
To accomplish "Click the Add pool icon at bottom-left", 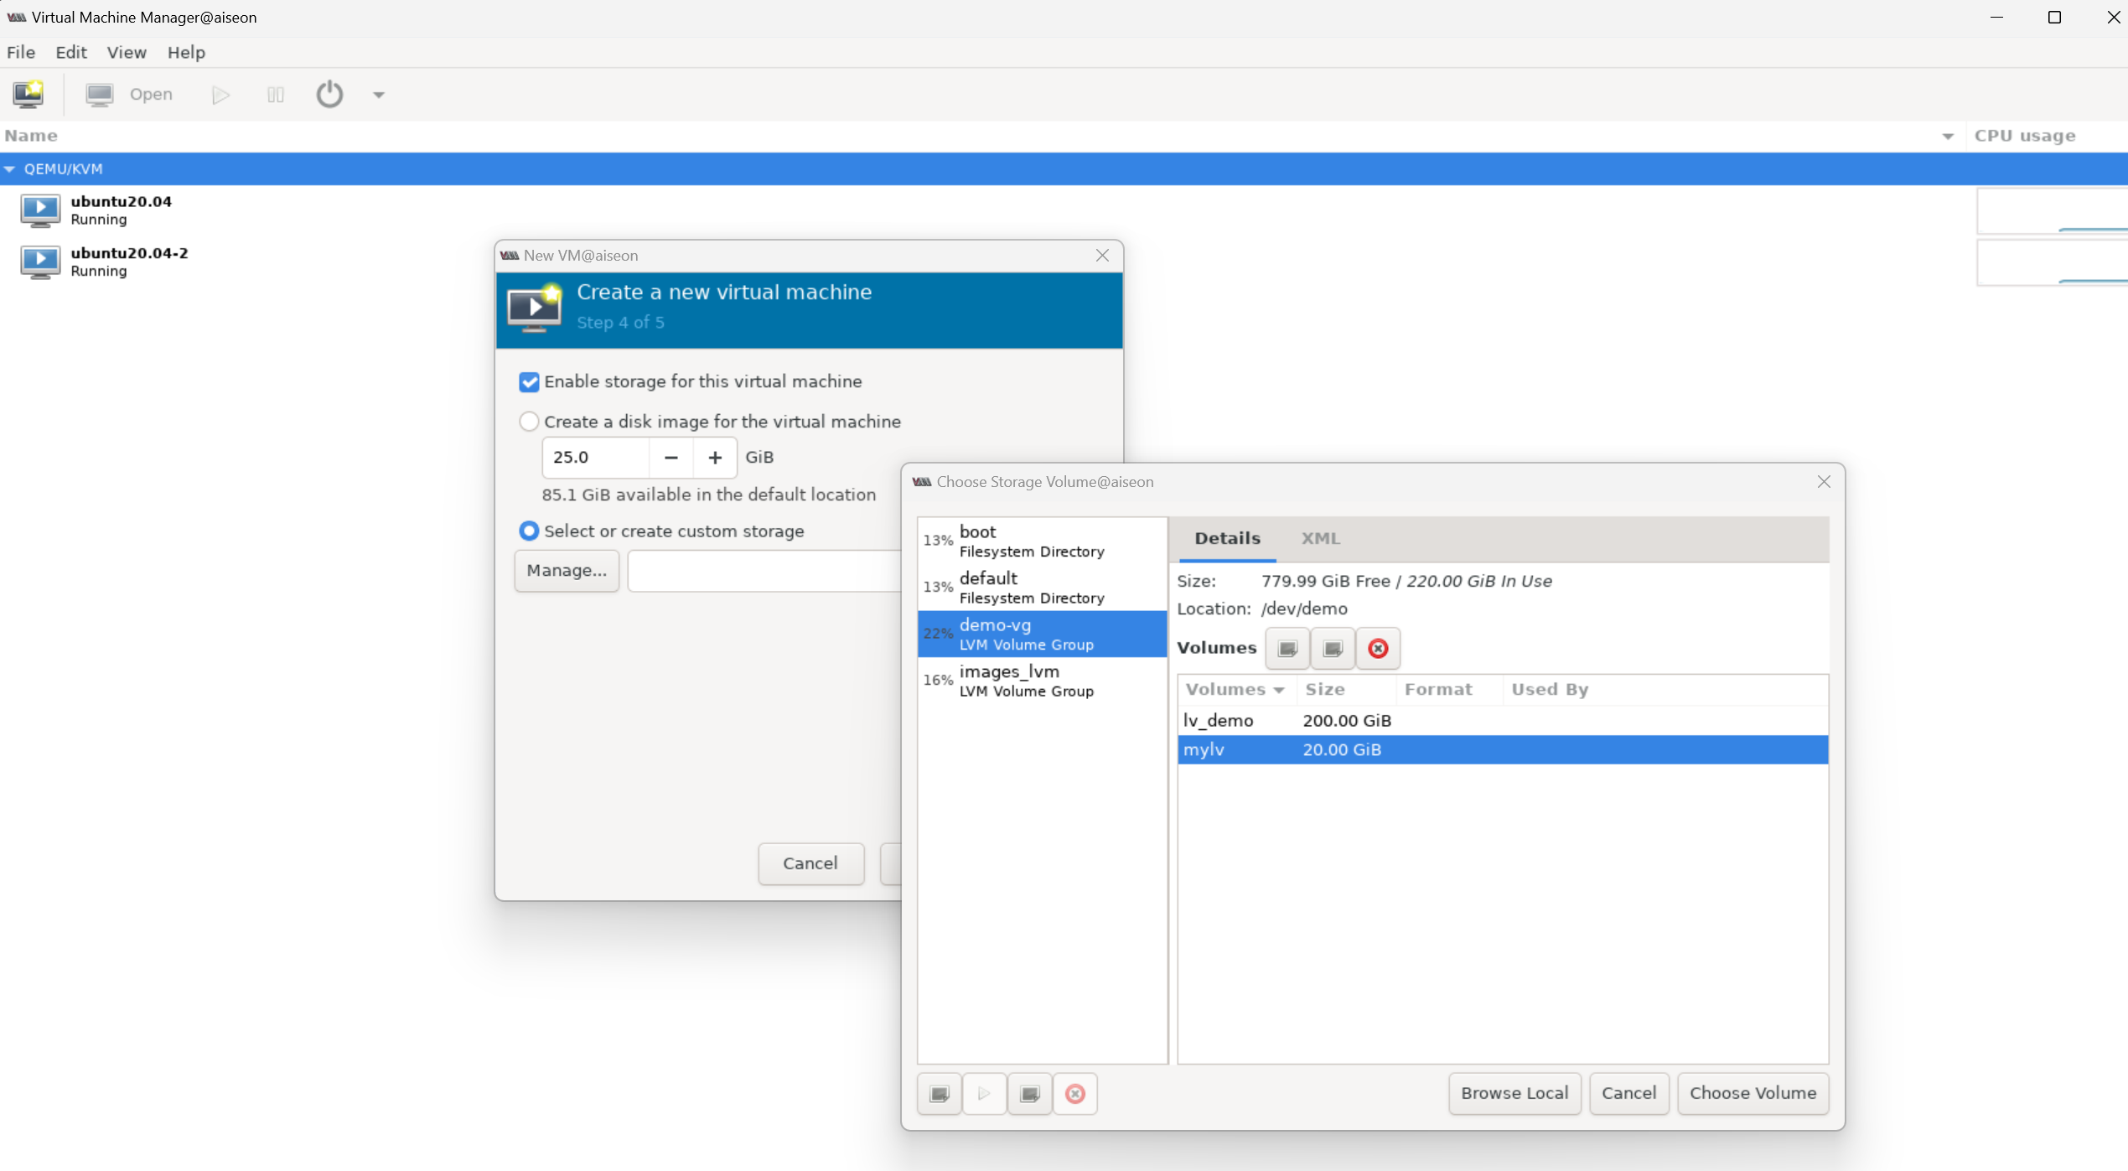I will 940,1093.
